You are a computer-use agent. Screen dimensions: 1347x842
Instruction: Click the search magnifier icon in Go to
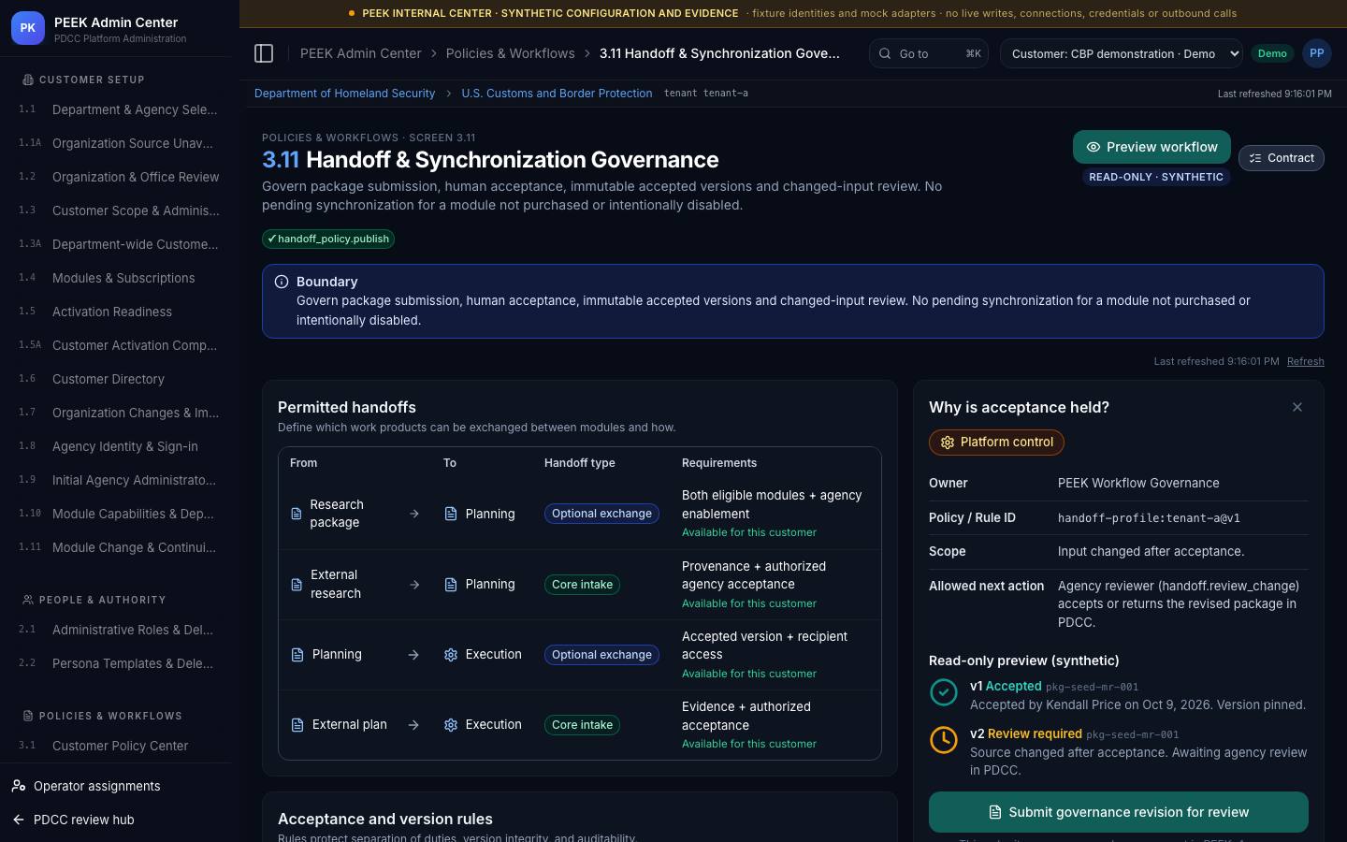click(x=885, y=53)
